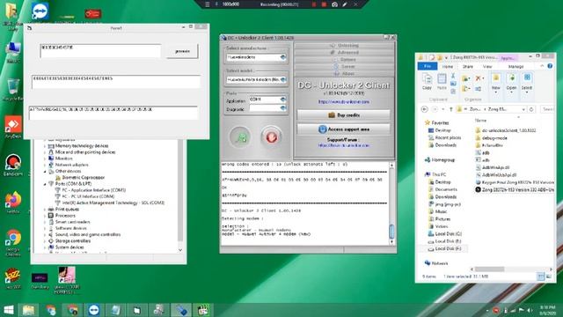Select Mice and other pointing devices
The height and width of the screenshot is (317, 563).
(x=85, y=152)
